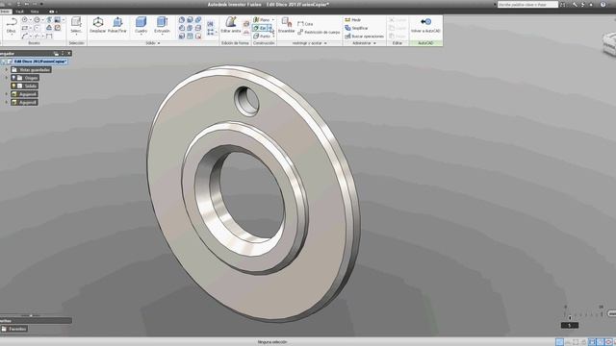Close the Navegador browser panel

(69, 54)
